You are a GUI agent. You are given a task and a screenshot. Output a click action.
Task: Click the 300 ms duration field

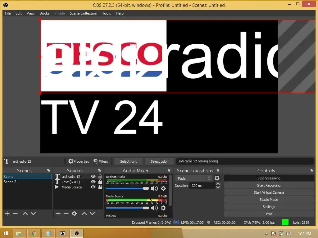(202, 186)
